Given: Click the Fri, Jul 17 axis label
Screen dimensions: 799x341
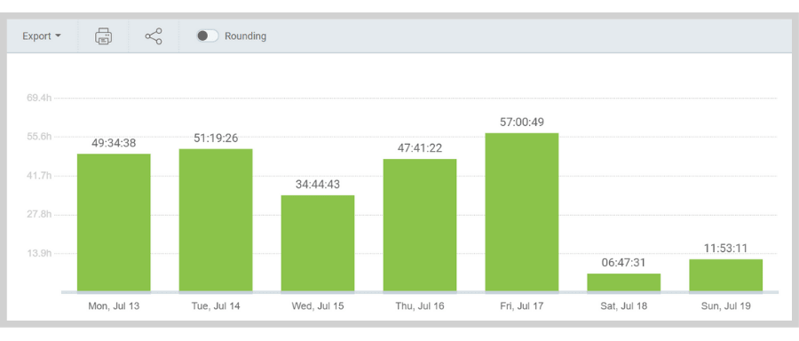Looking at the screenshot, I should pos(522,306).
